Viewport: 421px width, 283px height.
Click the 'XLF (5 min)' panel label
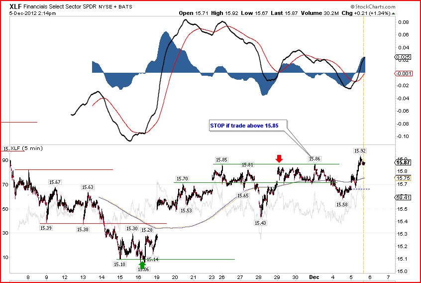pyautogui.click(x=26, y=148)
